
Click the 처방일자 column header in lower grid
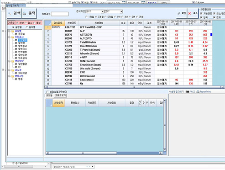point(58,103)
